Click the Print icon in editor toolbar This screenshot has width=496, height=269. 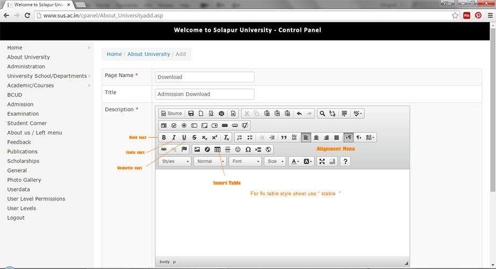coord(221,114)
